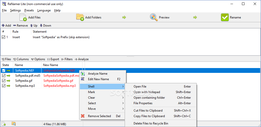Viewport: 261px width, 127px height.
Task: Click the Preview magnifier icon
Action: coord(154,17)
